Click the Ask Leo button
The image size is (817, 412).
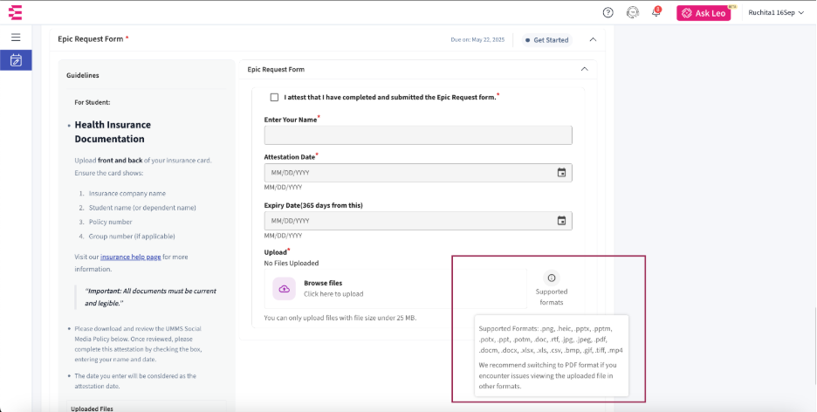tap(704, 13)
